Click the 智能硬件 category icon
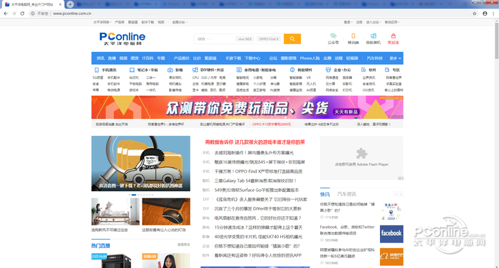The height and width of the screenshot is (268, 499). coord(292,70)
